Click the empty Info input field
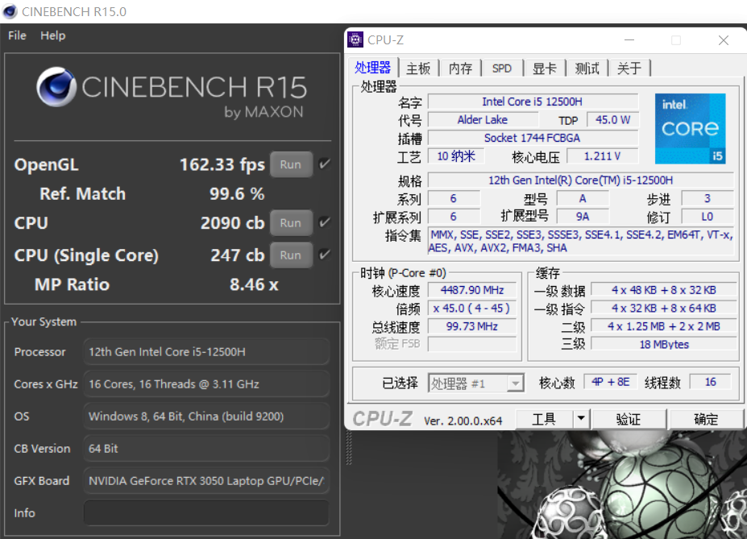747x539 pixels. point(206,512)
